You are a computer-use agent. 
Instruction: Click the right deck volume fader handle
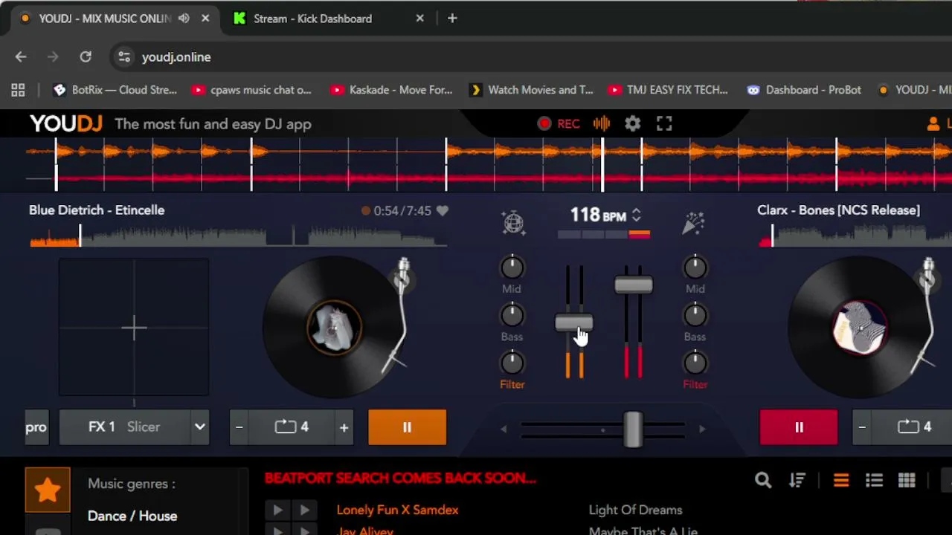[634, 285]
